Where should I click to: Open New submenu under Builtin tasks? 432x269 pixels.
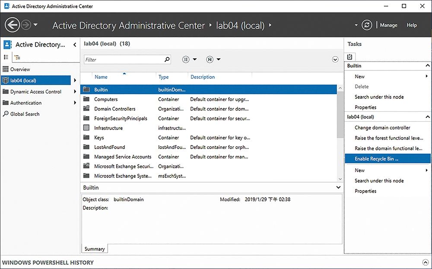coord(388,76)
